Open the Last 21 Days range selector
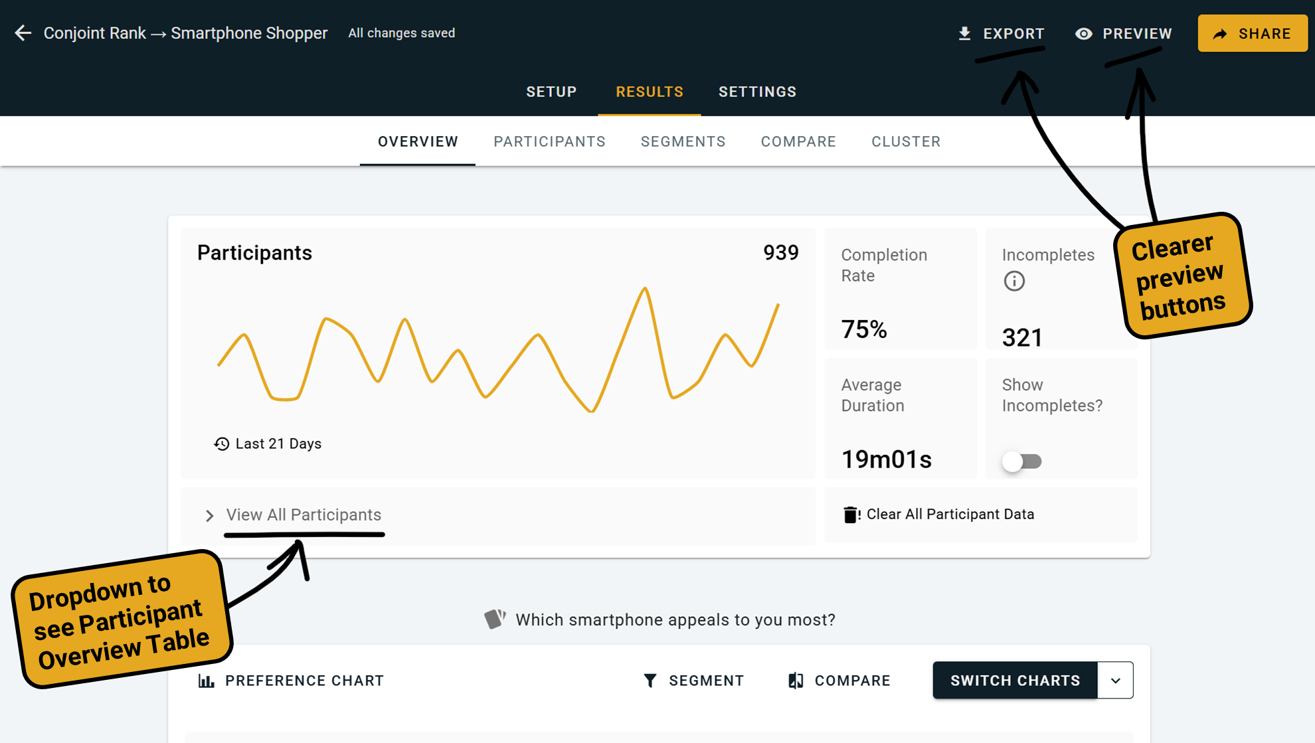 tap(278, 444)
